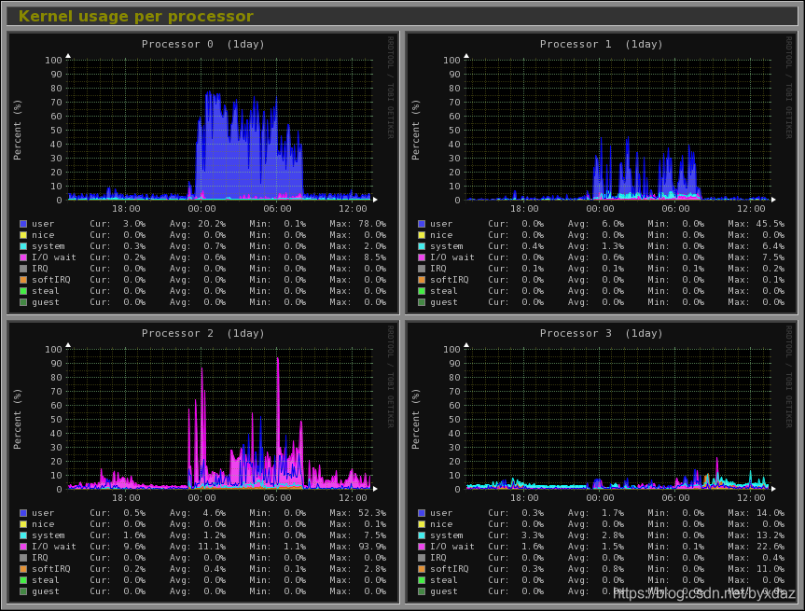This screenshot has height=611, width=805.
Task: Click Processor 2 I/O wait 'Cur: 9.6%' value
Action: click(118, 547)
